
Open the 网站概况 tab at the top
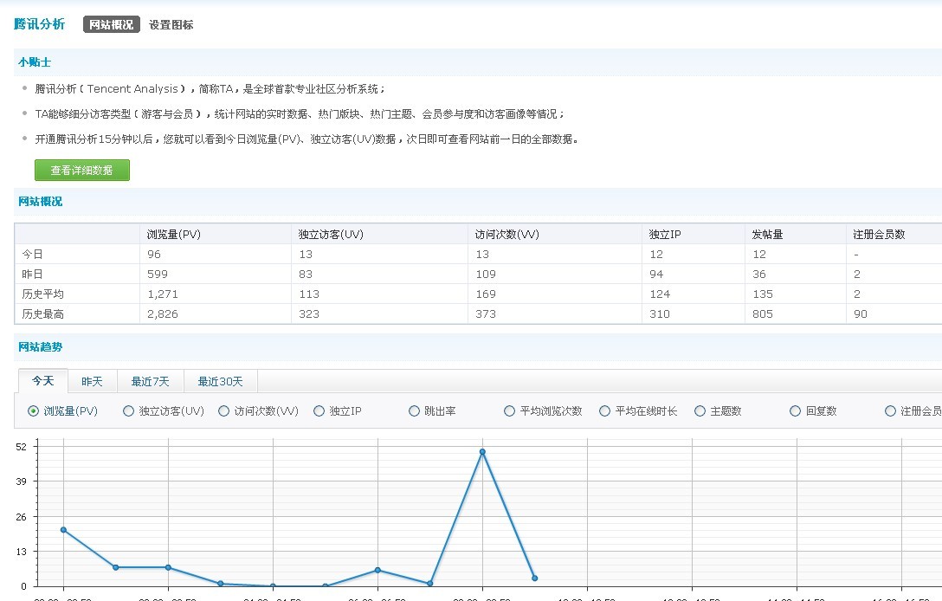click(x=111, y=24)
